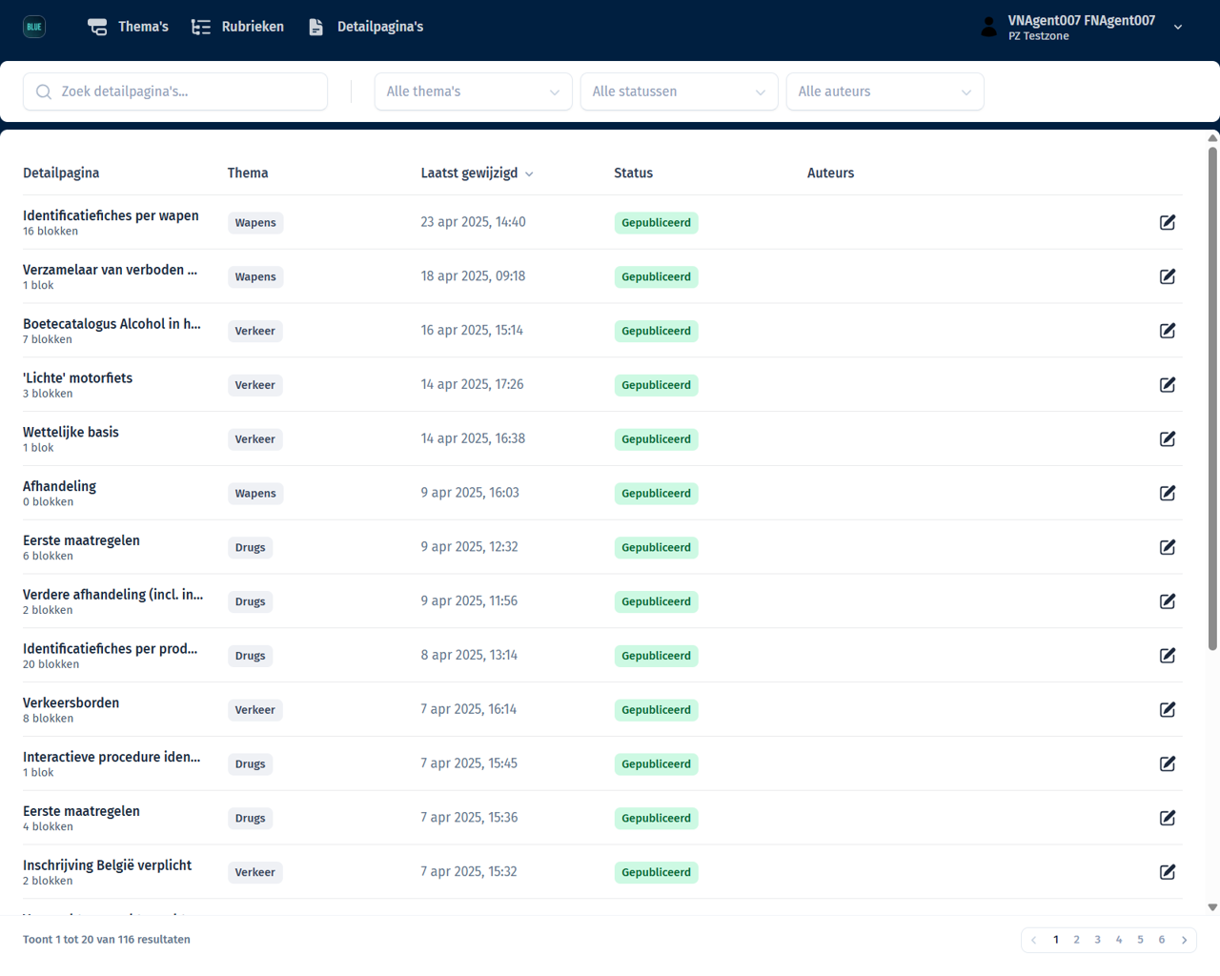Go to page 2
Image resolution: width=1220 pixels, height=976 pixels.
(x=1077, y=940)
